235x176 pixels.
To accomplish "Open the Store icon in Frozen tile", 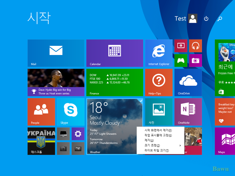I will (221, 92).
